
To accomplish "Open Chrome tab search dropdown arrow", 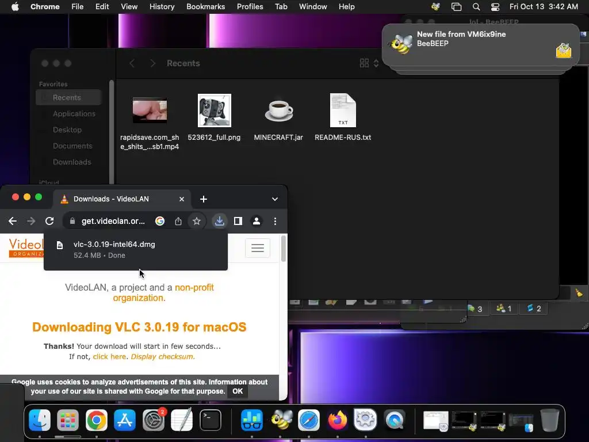I will click(x=275, y=199).
